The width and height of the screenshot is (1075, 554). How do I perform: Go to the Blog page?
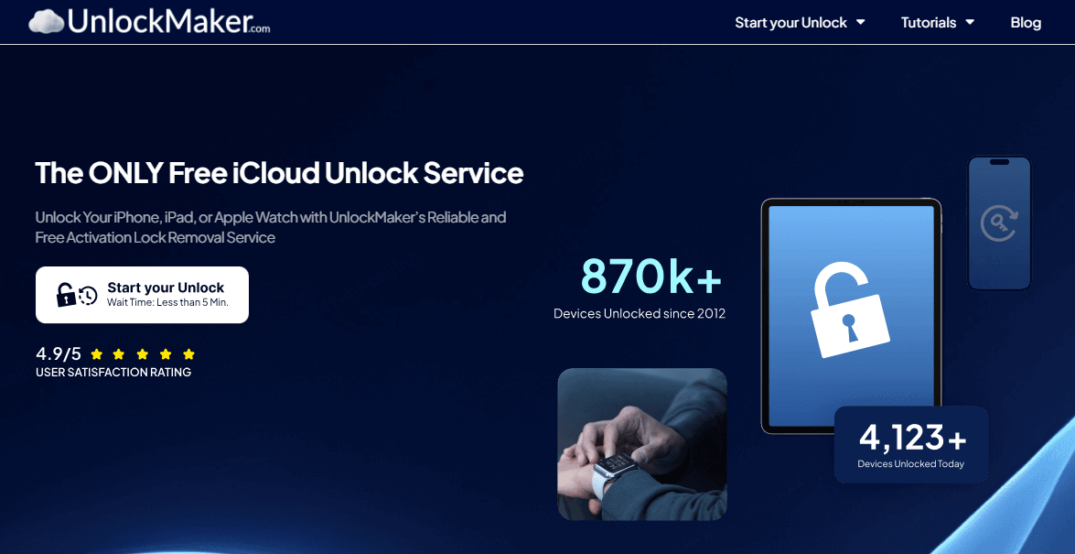tap(1026, 23)
